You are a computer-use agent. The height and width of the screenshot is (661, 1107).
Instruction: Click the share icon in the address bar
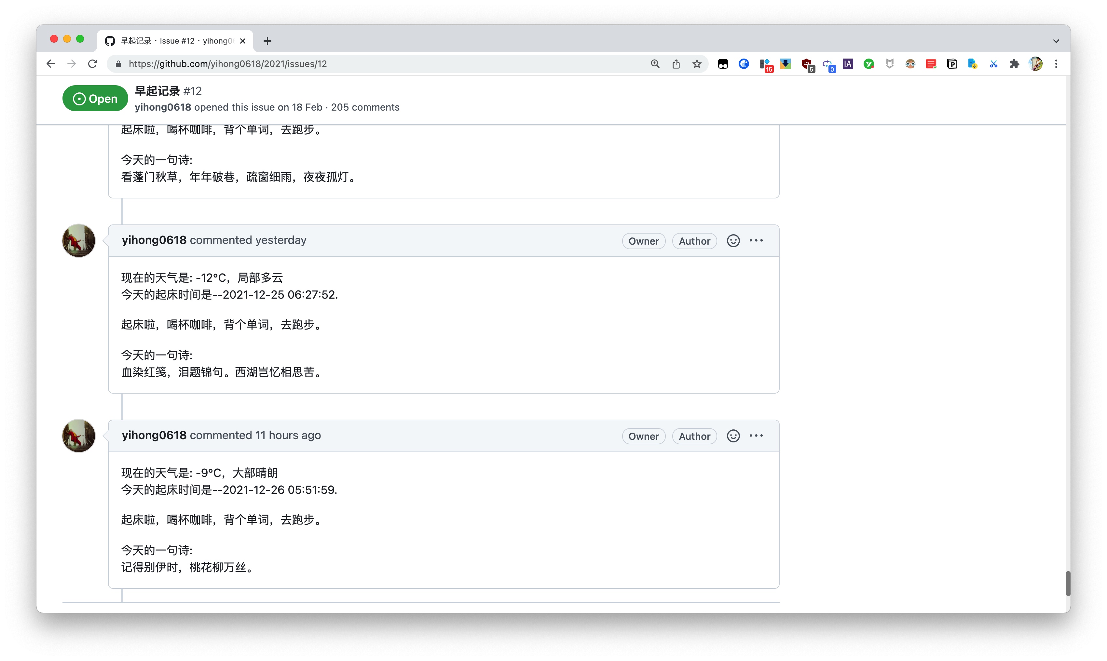point(676,64)
